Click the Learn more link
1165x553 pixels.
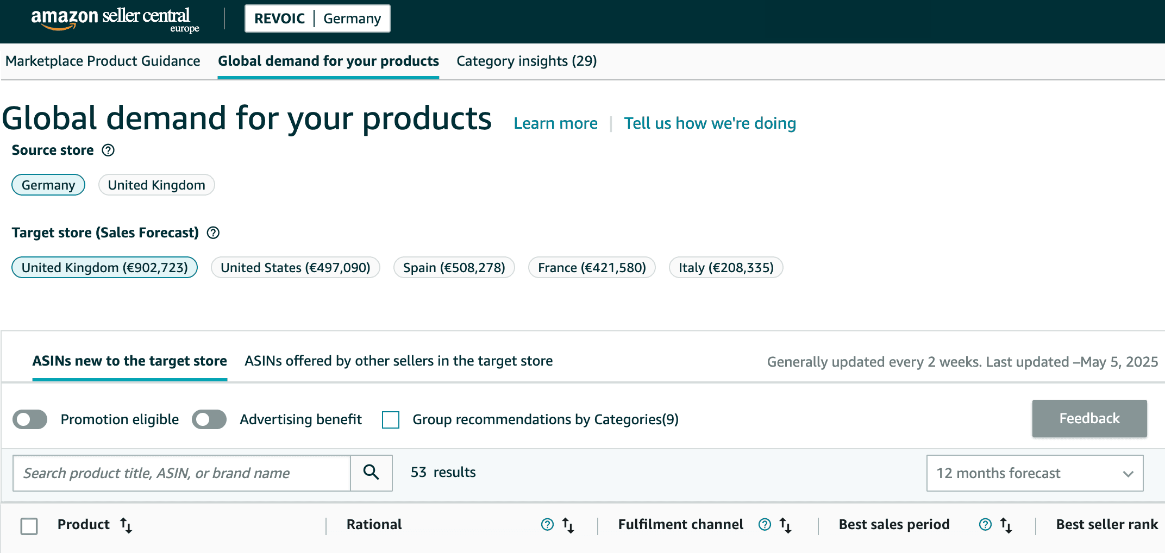(555, 123)
